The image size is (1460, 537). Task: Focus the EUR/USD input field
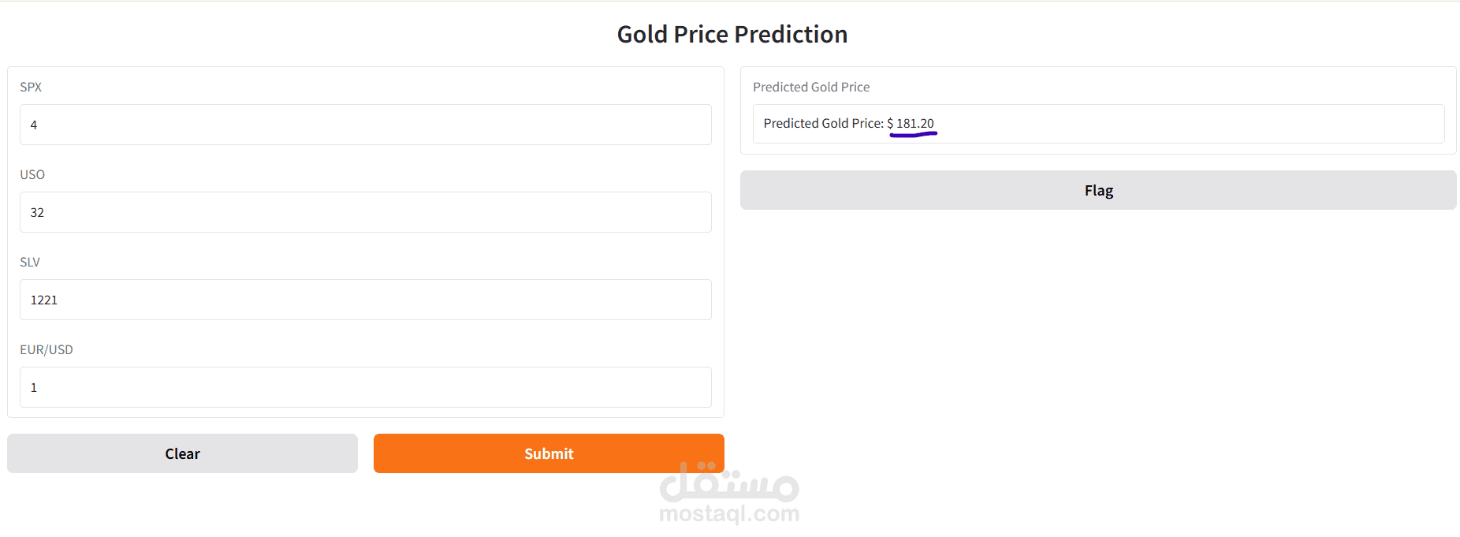point(366,387)
